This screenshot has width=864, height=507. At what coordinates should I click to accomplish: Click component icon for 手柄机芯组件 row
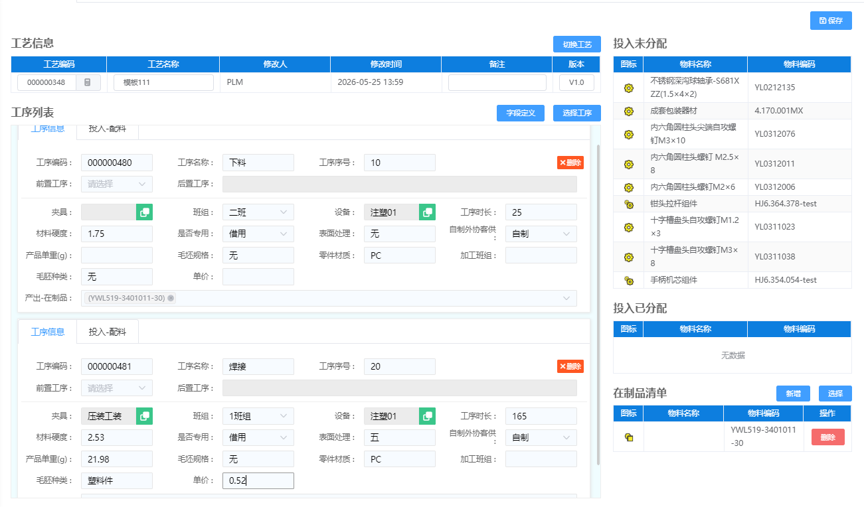628,281
